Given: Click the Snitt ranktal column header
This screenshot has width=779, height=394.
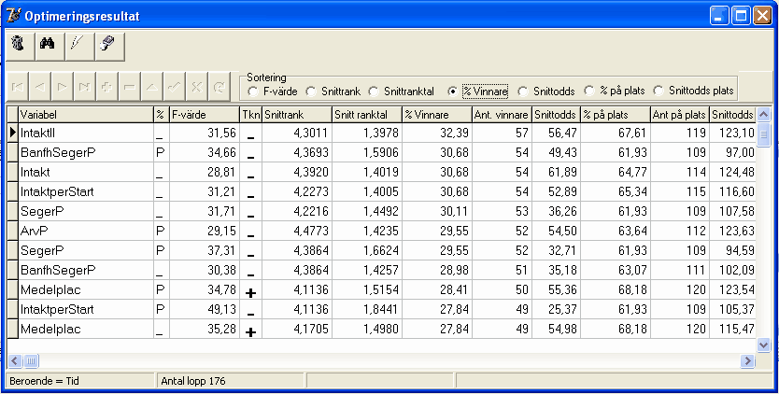Looking at the screenshot, I should pos(367,115).
